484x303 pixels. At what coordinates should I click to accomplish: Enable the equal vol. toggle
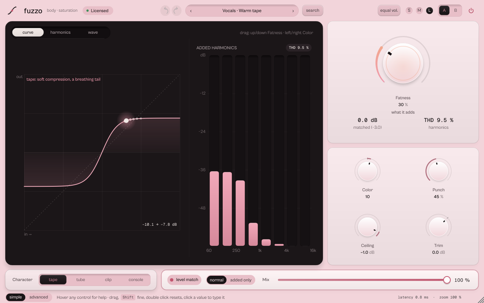coord(389,11)
